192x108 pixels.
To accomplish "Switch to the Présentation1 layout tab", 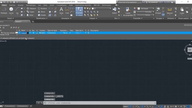I will coord(10,106).
